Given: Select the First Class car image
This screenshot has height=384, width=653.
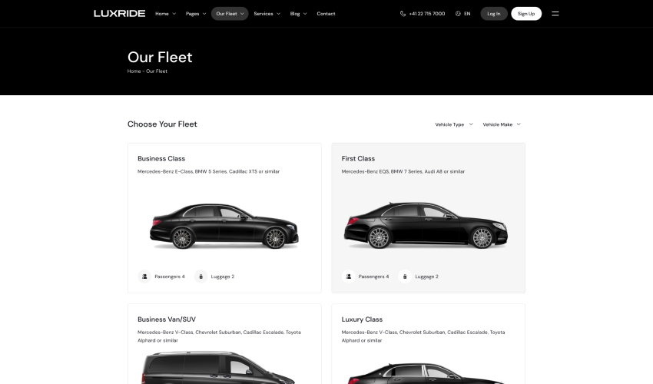Looking at the screenshot, I should (x=426, y=225).
